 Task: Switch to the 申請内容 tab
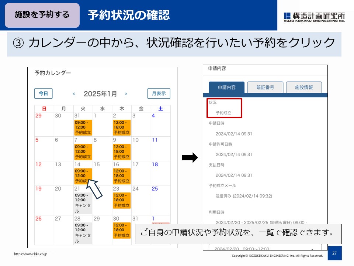tap(226, 88)
